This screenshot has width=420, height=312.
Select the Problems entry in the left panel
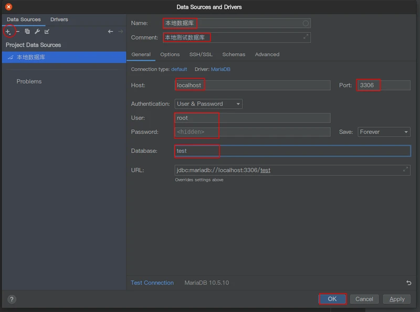(29, 81)
